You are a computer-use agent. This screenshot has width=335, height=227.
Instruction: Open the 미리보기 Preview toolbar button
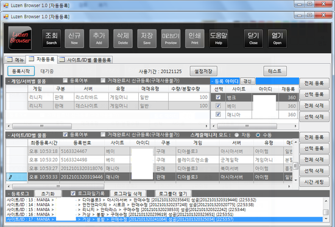click(171, 38)
